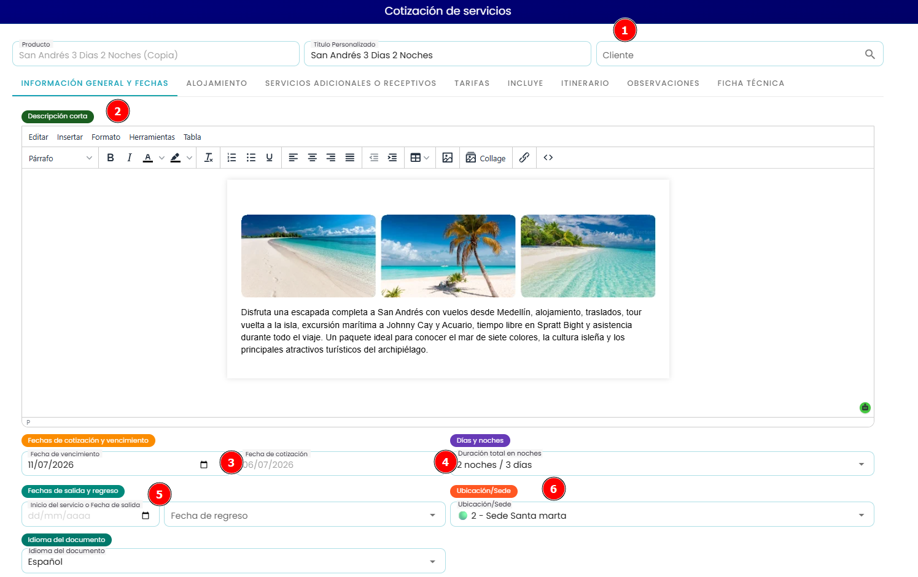
Task: Open the Párrafo block format dropdown
Action: tap(60, 158)
